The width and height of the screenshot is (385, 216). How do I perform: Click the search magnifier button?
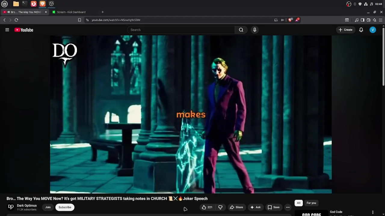coord(241,30)
